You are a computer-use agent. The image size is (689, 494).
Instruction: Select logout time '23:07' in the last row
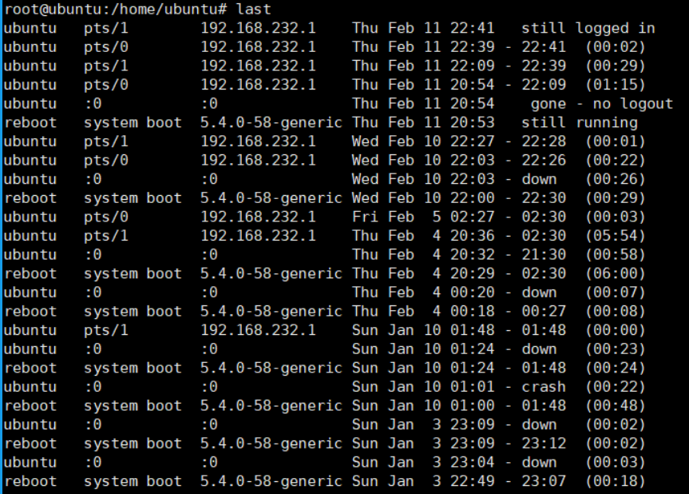pos(544,481)
